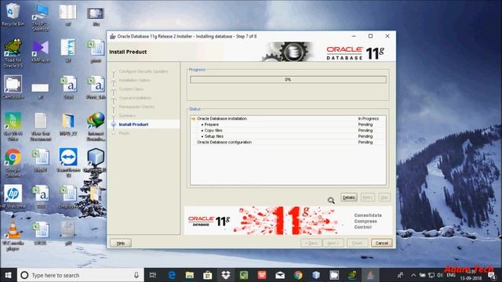The height and width of the screenshot is (282, 502).
Task: Click the Setup files status row
Action: tap(288, 136)
